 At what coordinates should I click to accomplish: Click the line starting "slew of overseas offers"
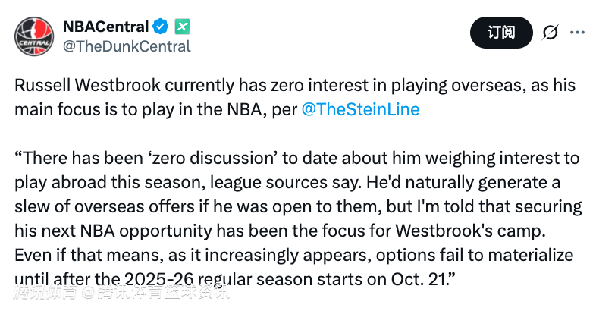tap(152, 206)
